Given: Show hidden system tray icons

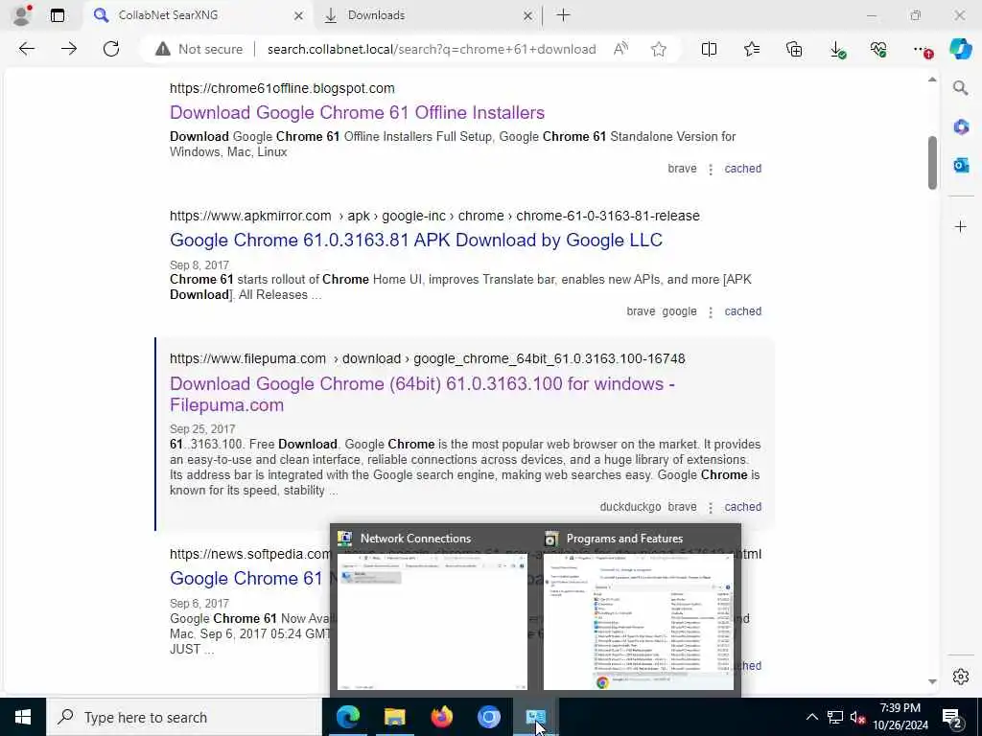Looking at the screenshot, I should pyautogui.click(x=811, y=717).
